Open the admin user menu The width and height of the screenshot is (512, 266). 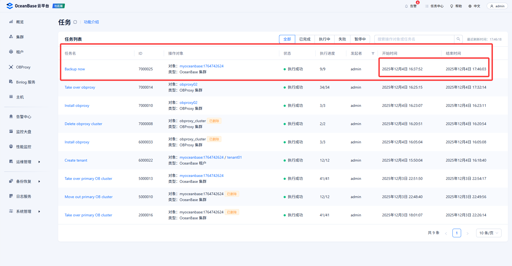coord(497,6)
